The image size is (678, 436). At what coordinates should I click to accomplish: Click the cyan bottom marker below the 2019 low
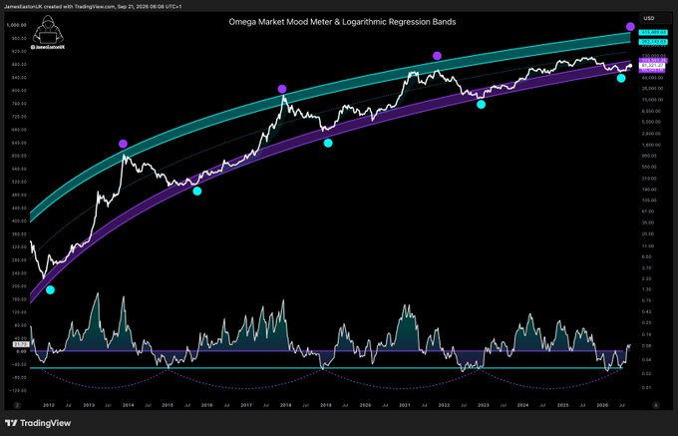(328, 143)
